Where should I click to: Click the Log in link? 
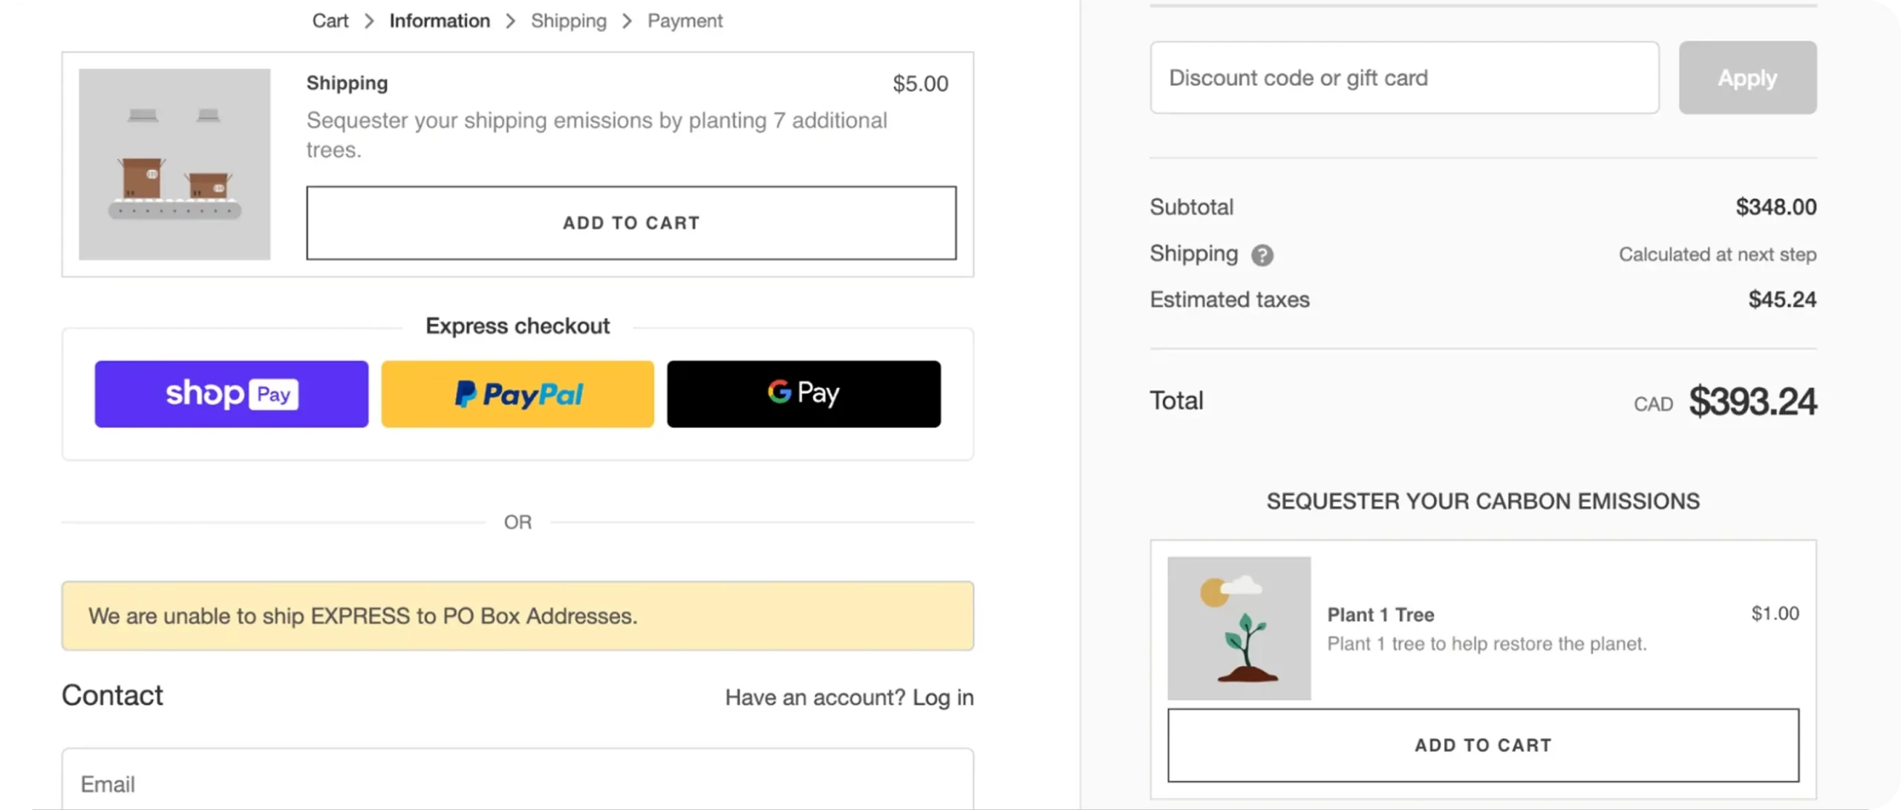coord(943,697)
